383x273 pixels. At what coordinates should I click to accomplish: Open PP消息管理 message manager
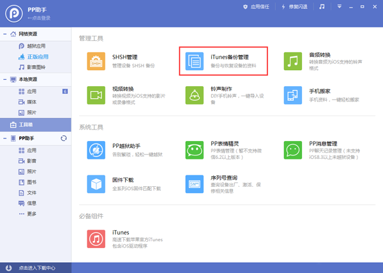[292, 150]
